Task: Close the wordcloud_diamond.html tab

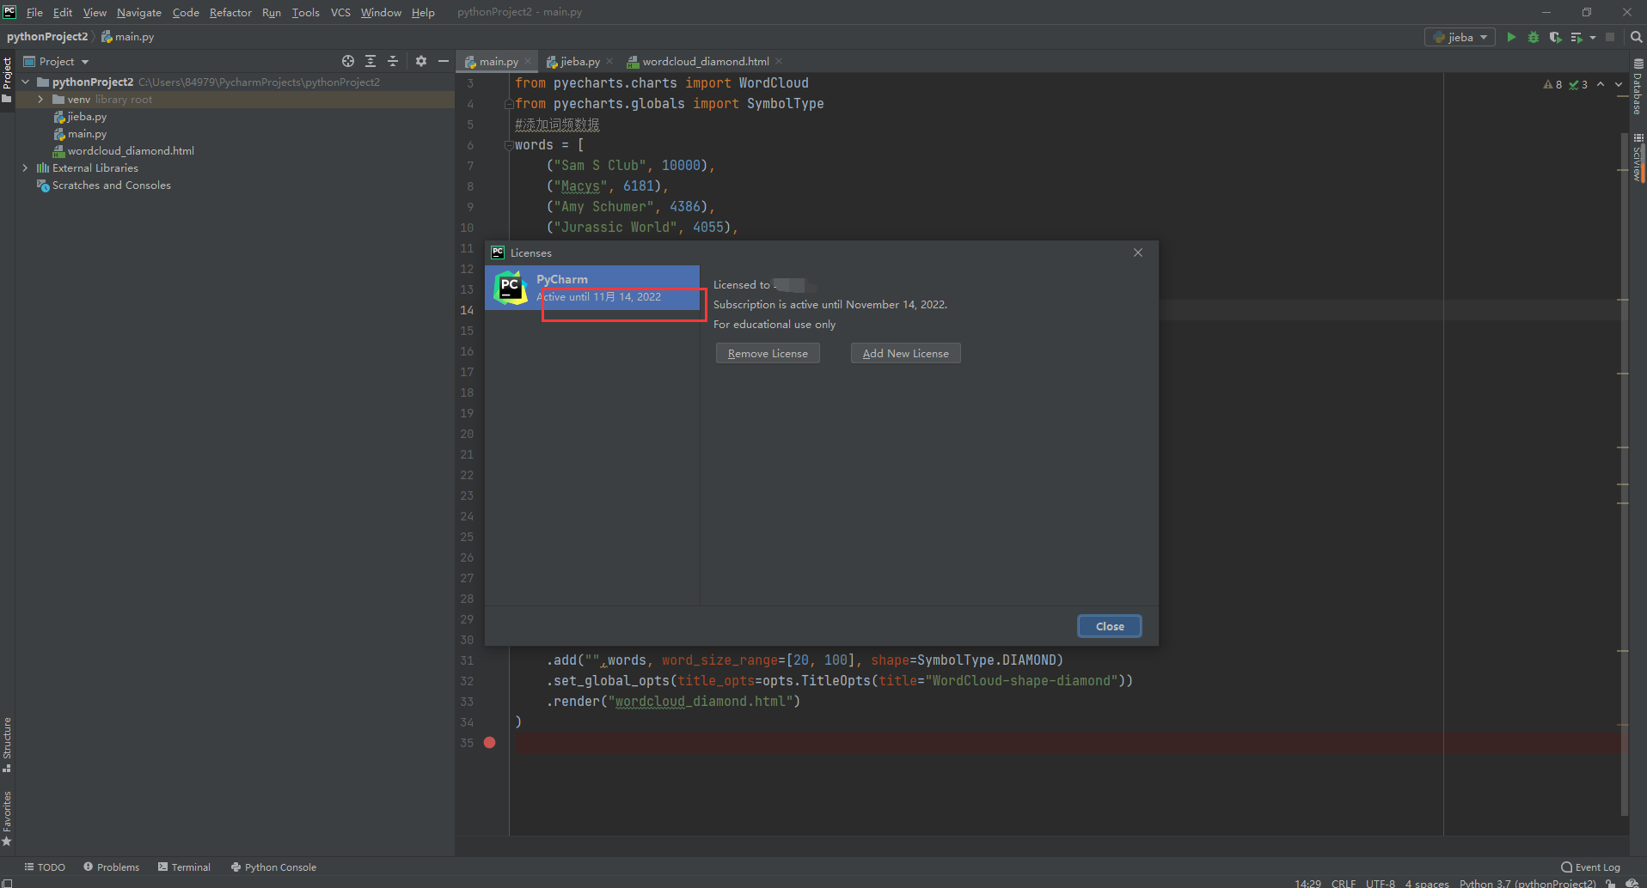Action: click(x=779, y=61)
